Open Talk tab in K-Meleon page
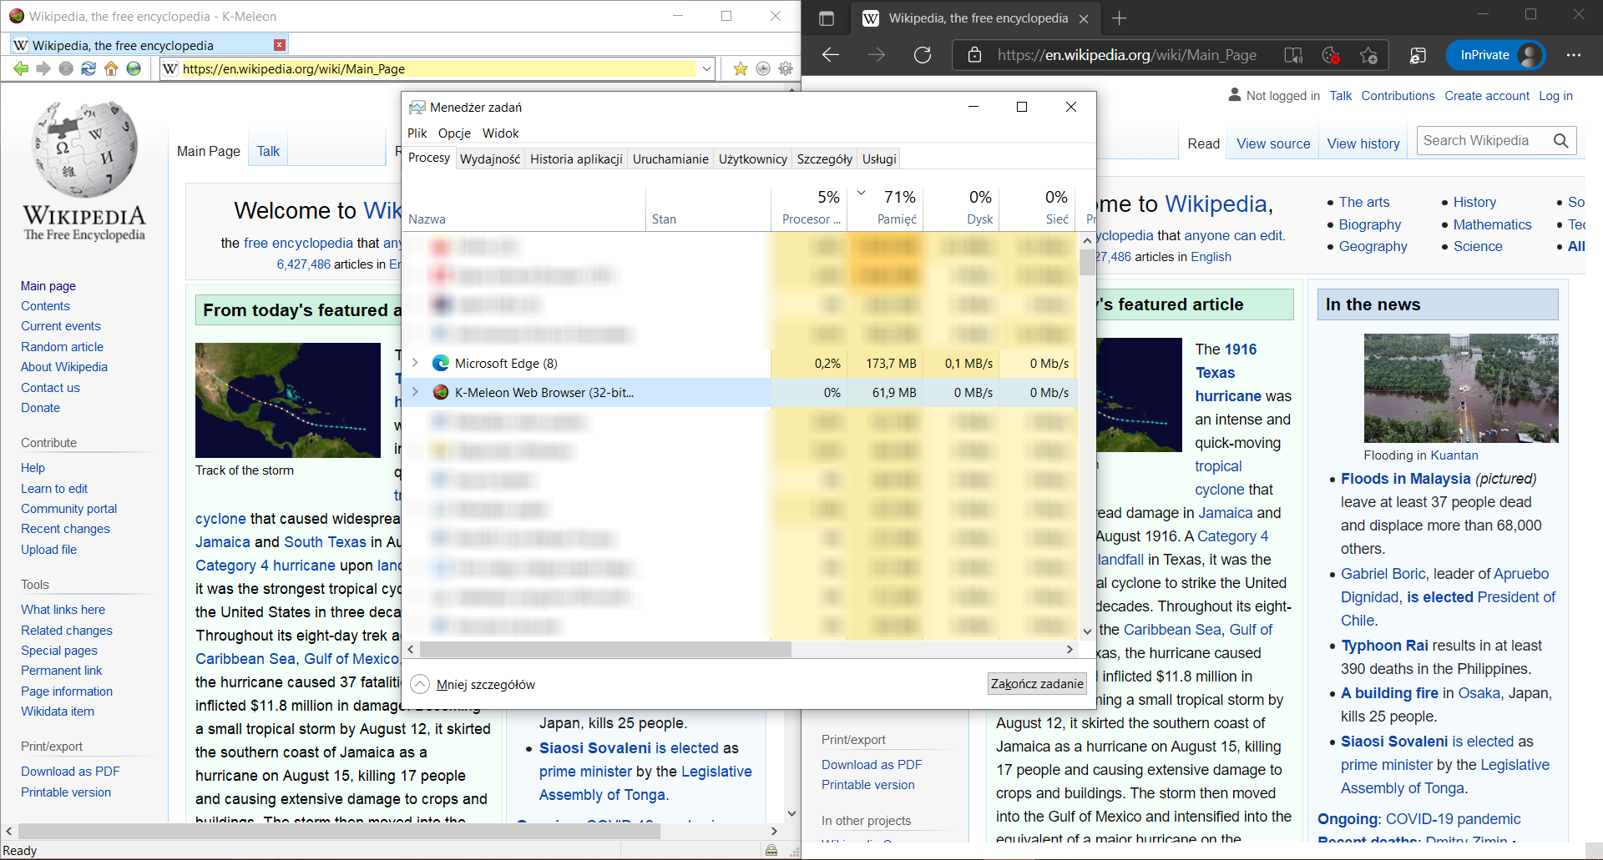 268,151
